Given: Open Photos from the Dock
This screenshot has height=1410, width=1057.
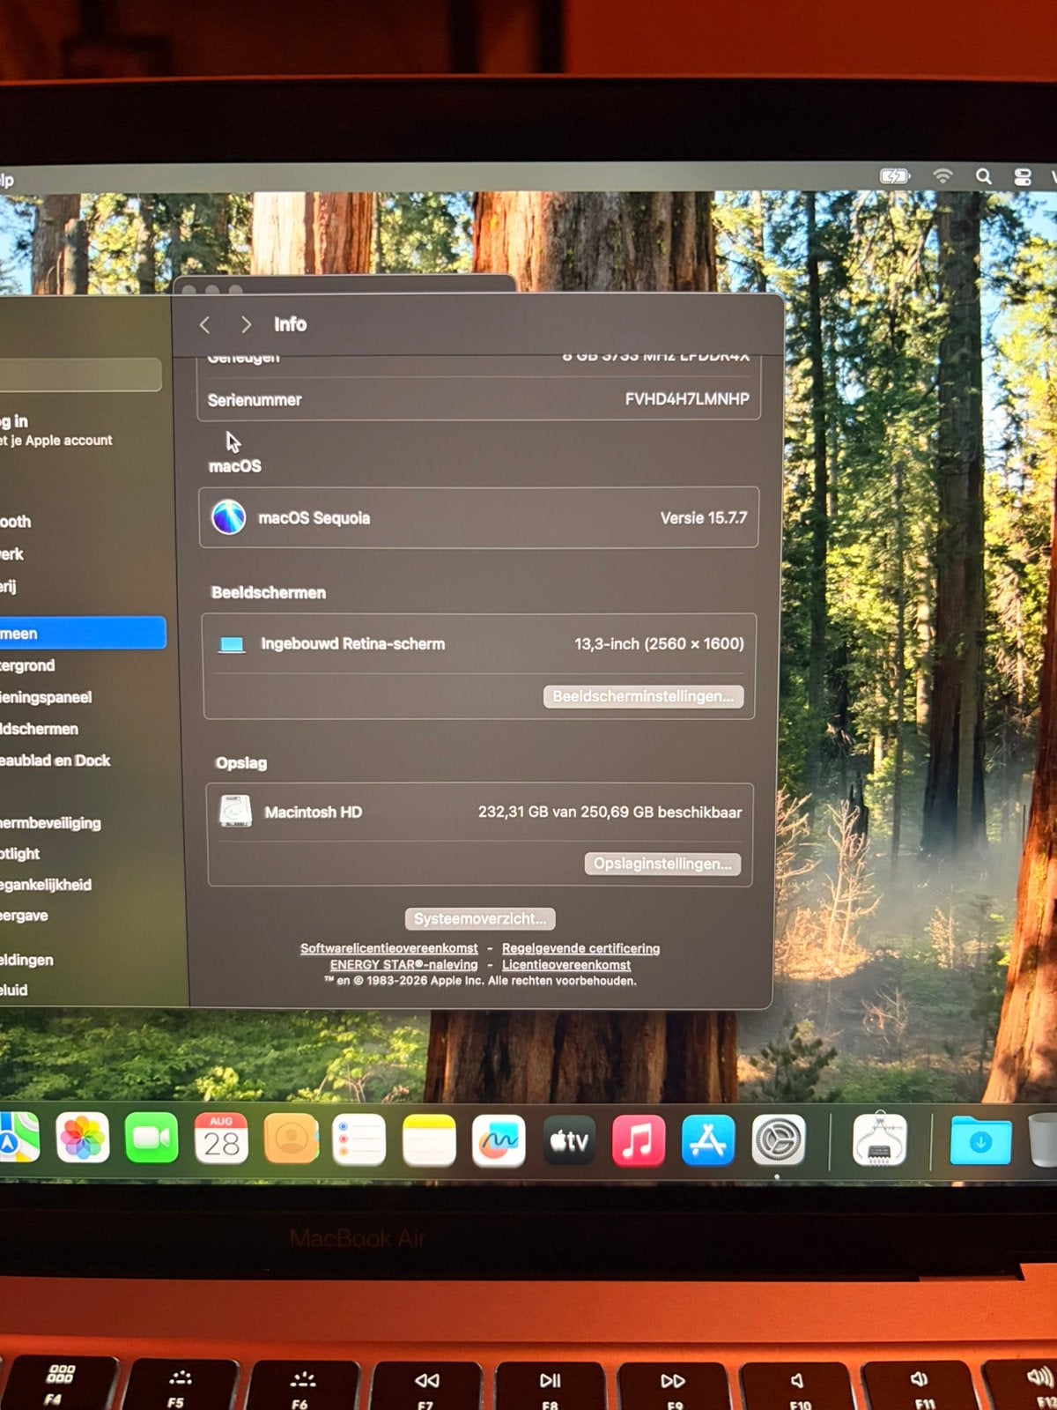Looking at the screenshot, I should click(x=83, y=1138).
